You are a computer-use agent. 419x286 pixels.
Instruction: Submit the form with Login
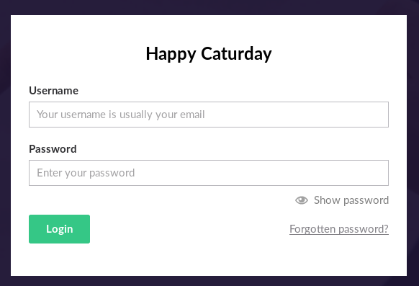pyautogui.click(x=59, y=229)
